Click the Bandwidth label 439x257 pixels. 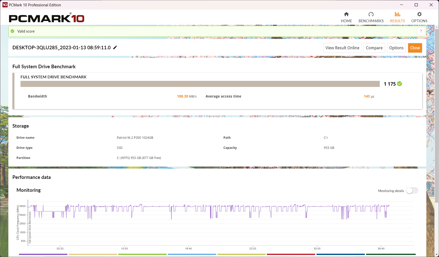pos(37,96)
